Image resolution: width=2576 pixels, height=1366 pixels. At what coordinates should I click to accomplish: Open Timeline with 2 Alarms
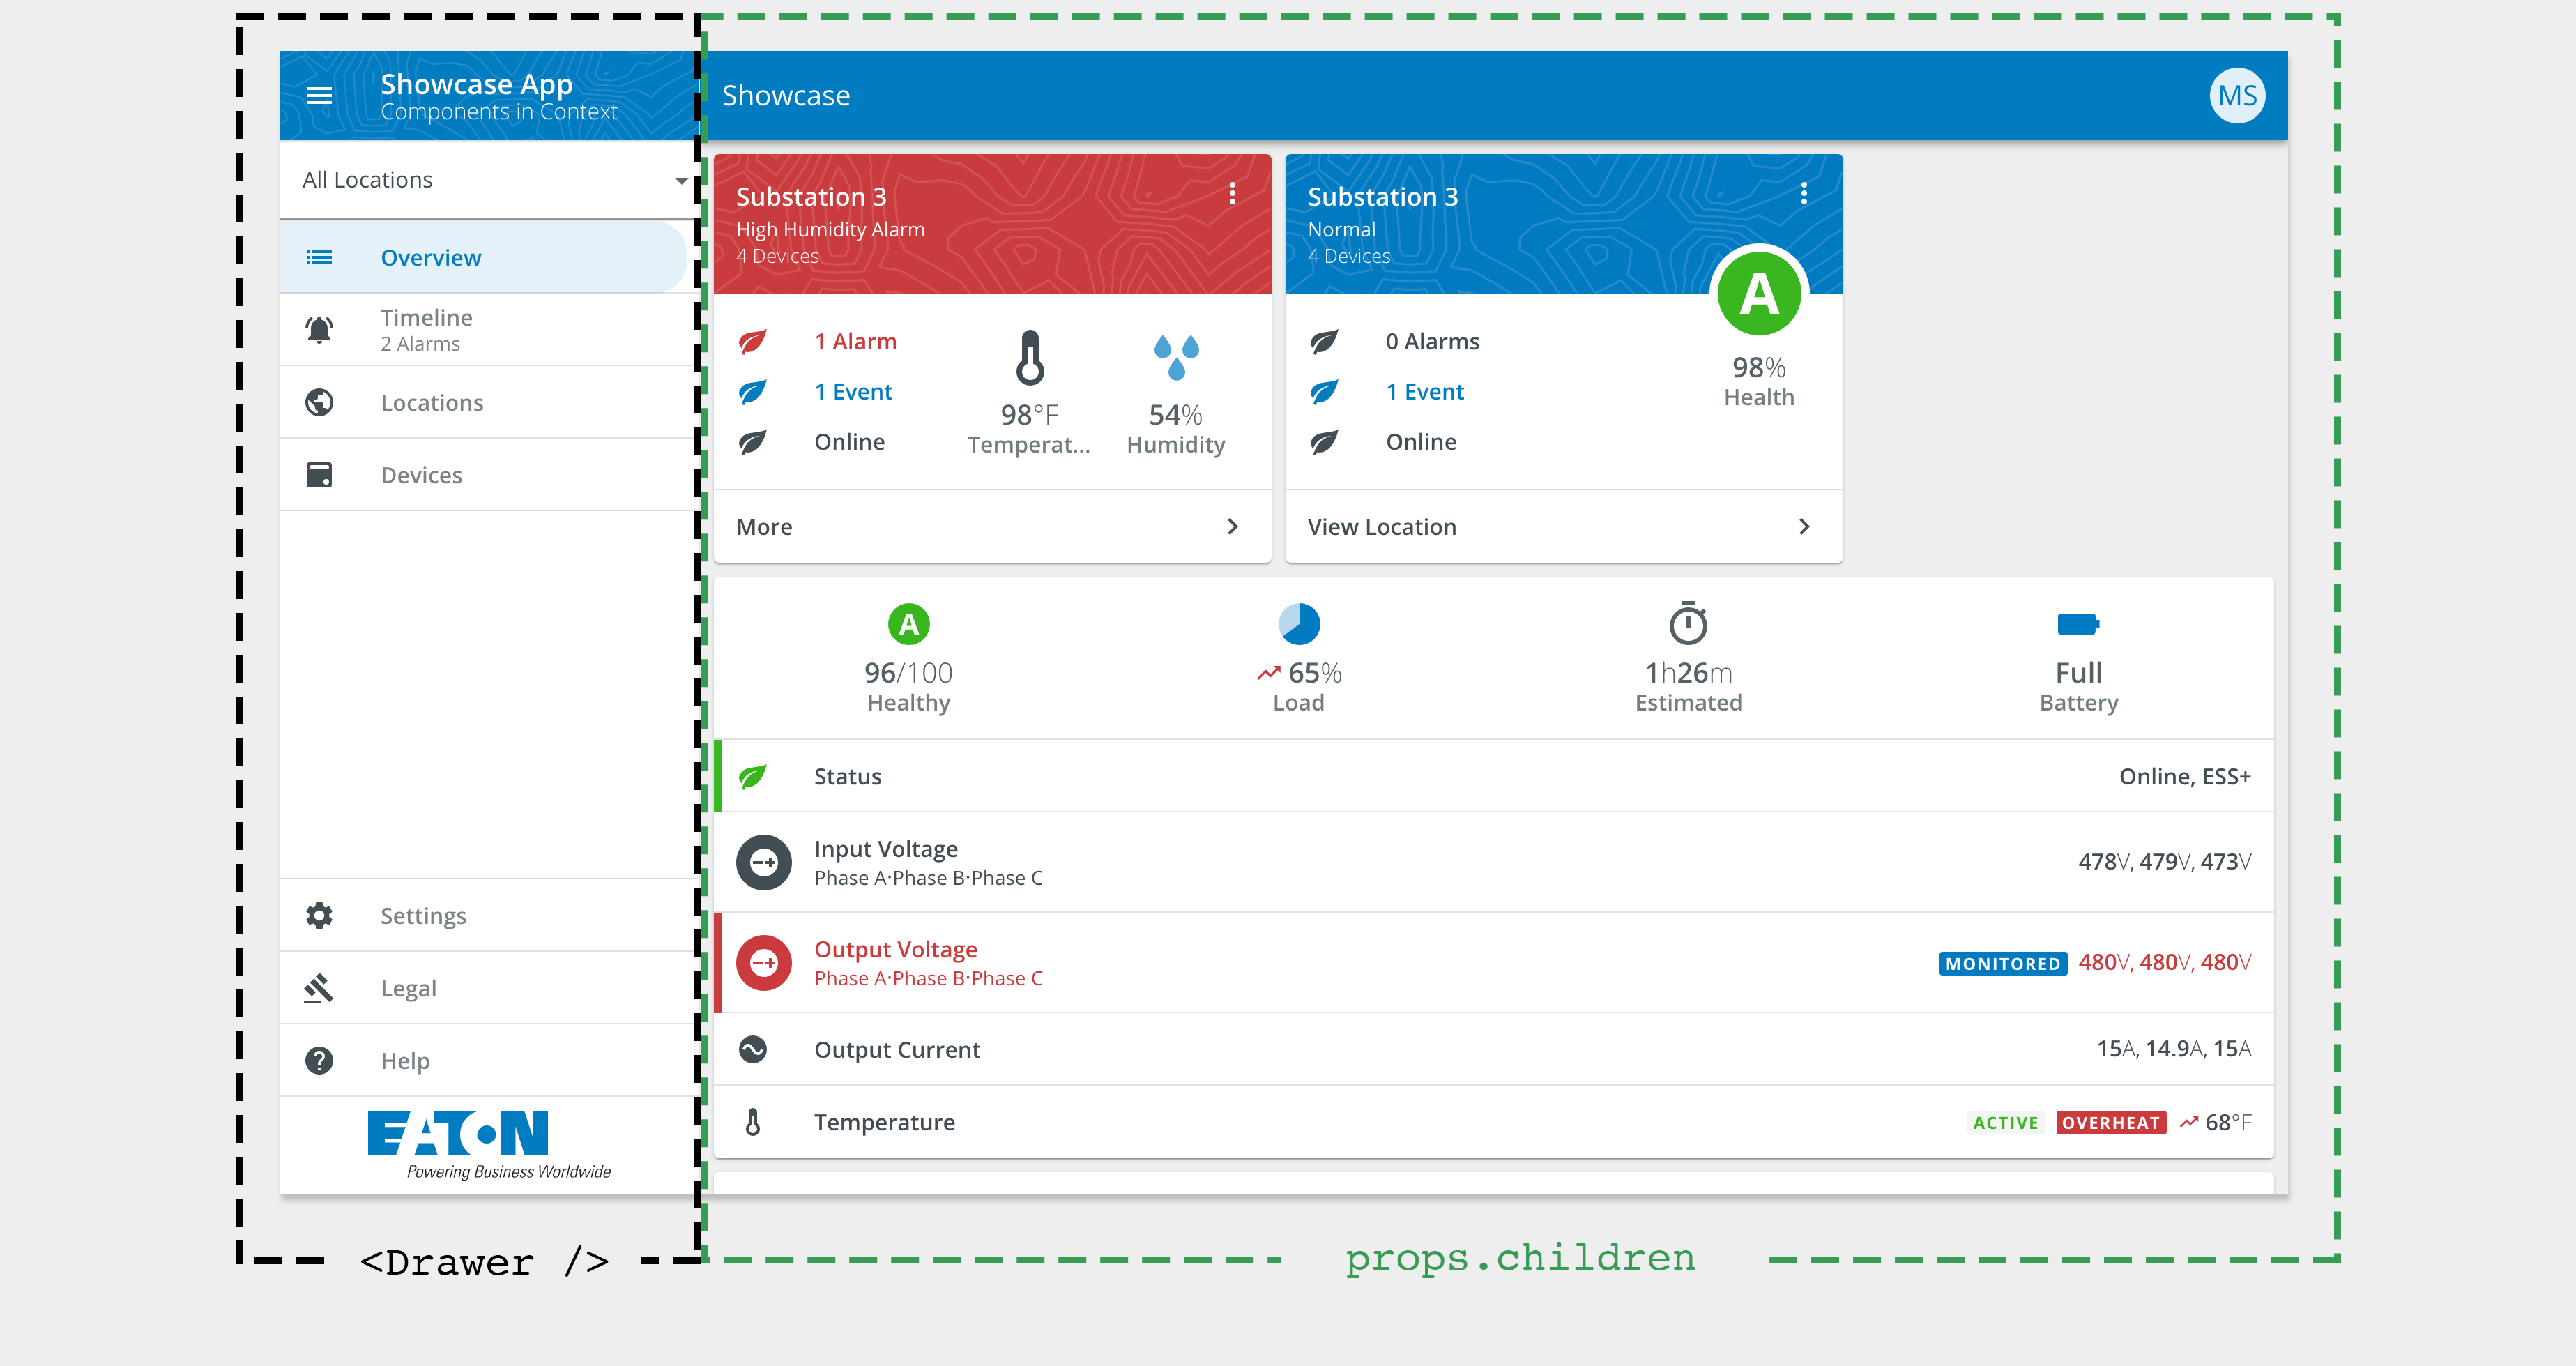click(489, 330)
